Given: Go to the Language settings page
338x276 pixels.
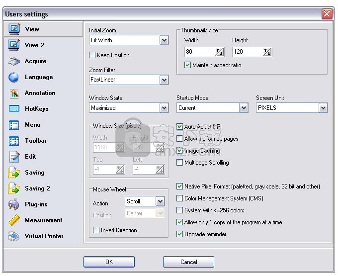Looking at the screenshot, I should [43, 77].
